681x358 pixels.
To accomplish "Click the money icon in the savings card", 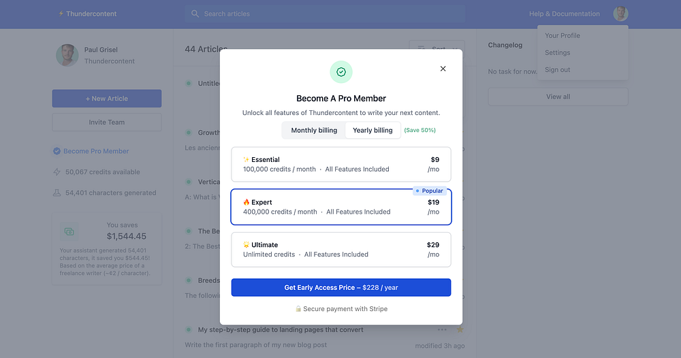I will point(69,231).
